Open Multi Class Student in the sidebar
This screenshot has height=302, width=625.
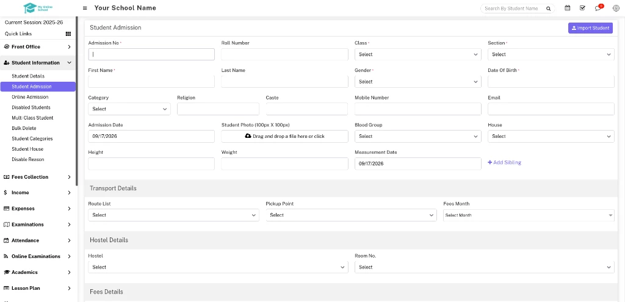click(x=32, y=118)
